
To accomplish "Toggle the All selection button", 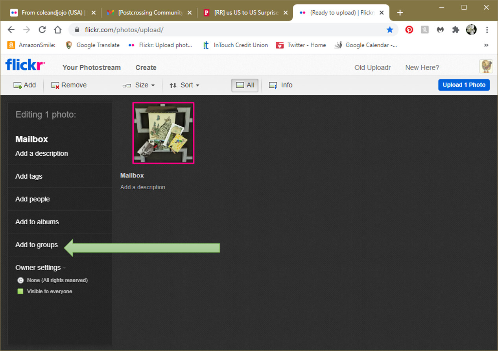I will [245, 85].
